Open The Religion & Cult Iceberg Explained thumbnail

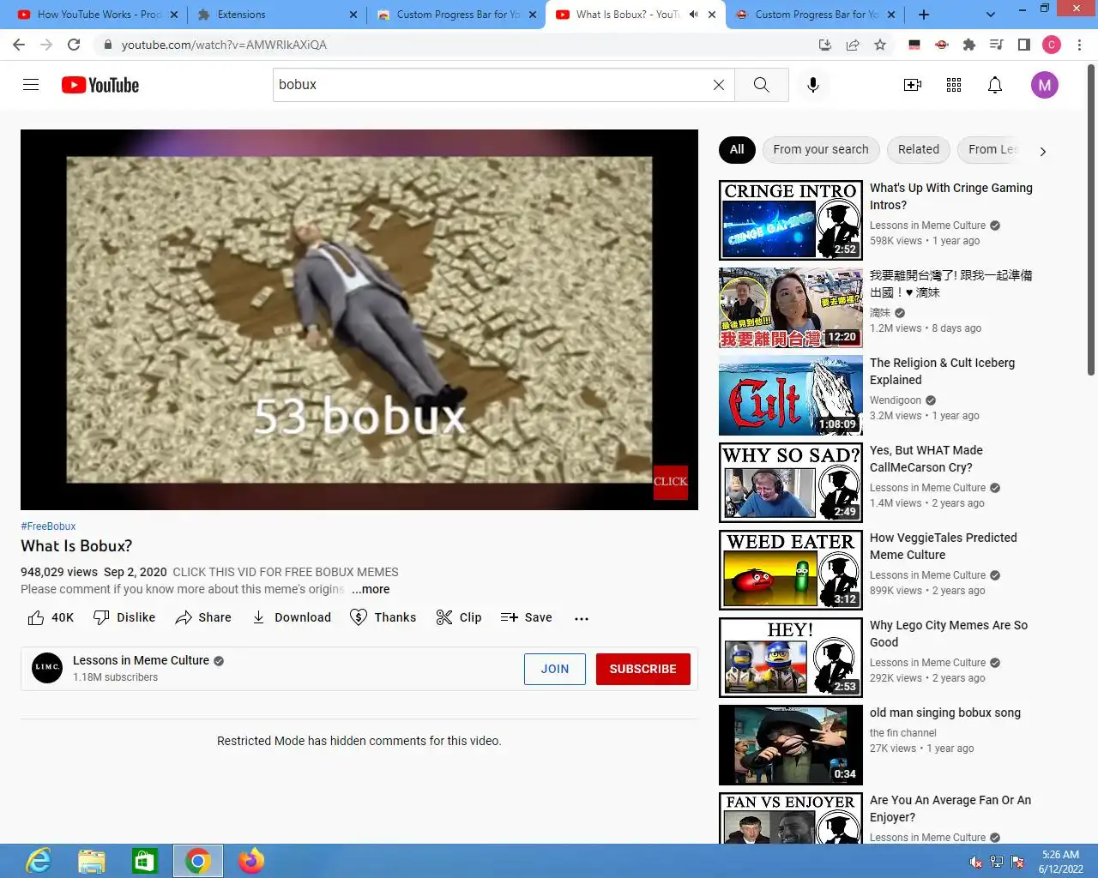pyautogui.click(x=791, y=395)
